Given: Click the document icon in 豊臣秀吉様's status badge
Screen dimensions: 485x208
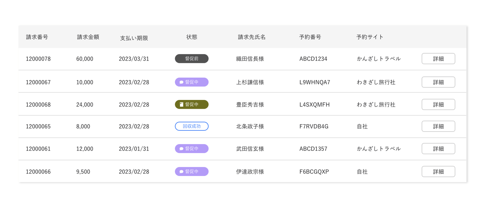Looking at the screenshot, I should tap(181, 105).
